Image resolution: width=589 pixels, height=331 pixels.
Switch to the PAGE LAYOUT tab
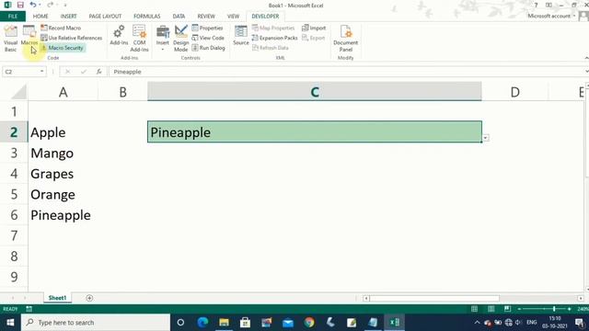(x=105, y=17)
